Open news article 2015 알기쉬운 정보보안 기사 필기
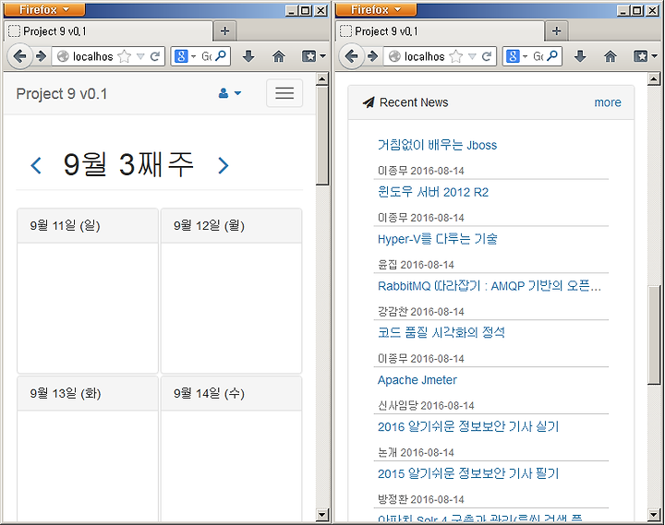The width and height of the screenshot is (665, 525). [x=468, y=473]
